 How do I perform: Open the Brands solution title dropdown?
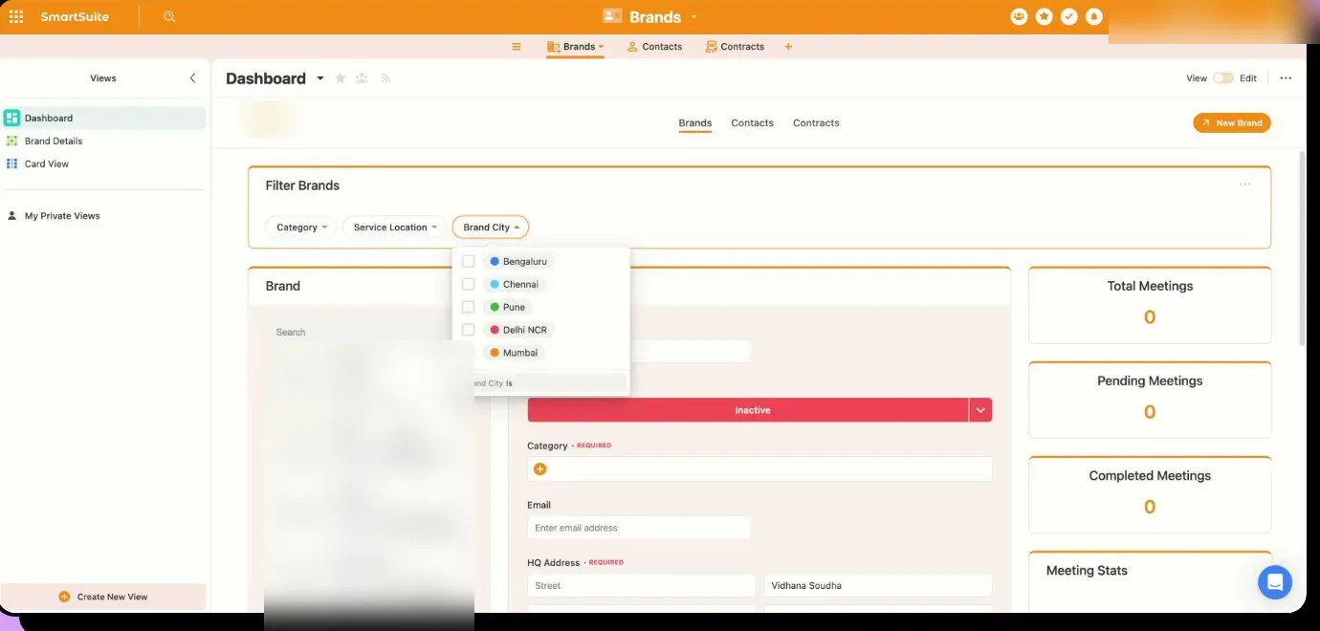coord(693,17)
